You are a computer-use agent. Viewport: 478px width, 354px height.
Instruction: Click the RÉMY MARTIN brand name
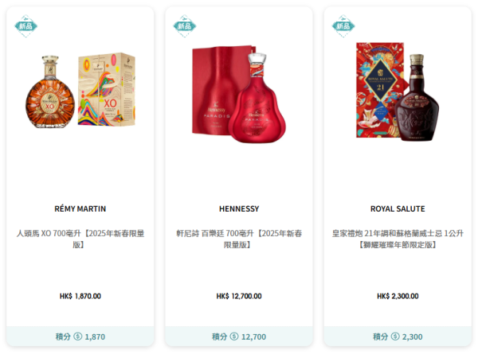[80, 208]
